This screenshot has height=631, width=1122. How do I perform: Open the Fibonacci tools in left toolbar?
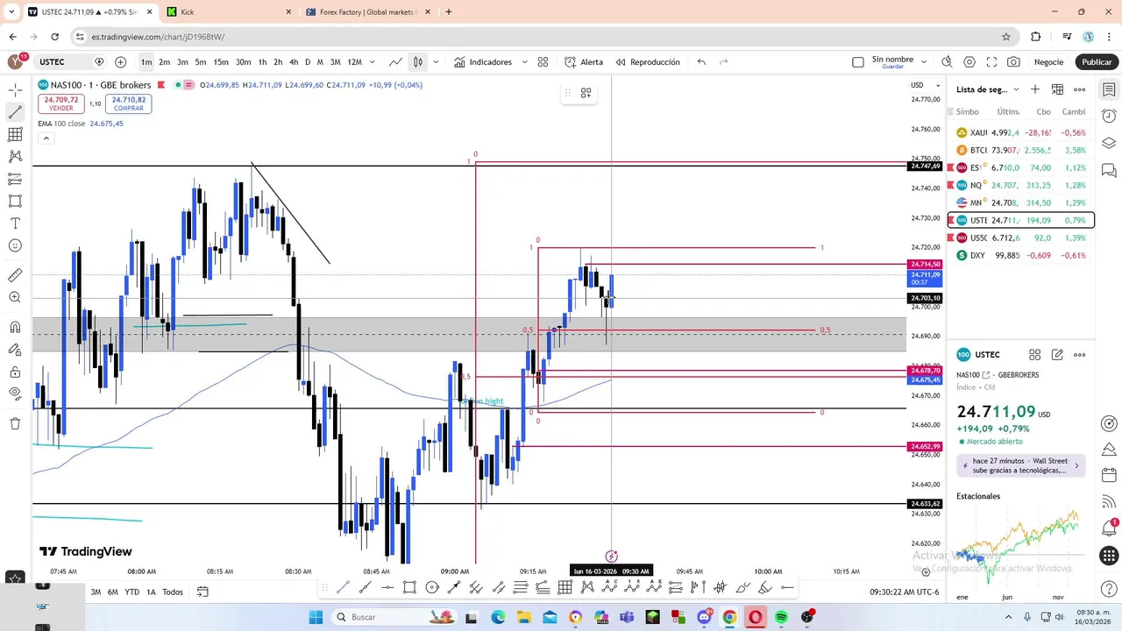[15, 134]
